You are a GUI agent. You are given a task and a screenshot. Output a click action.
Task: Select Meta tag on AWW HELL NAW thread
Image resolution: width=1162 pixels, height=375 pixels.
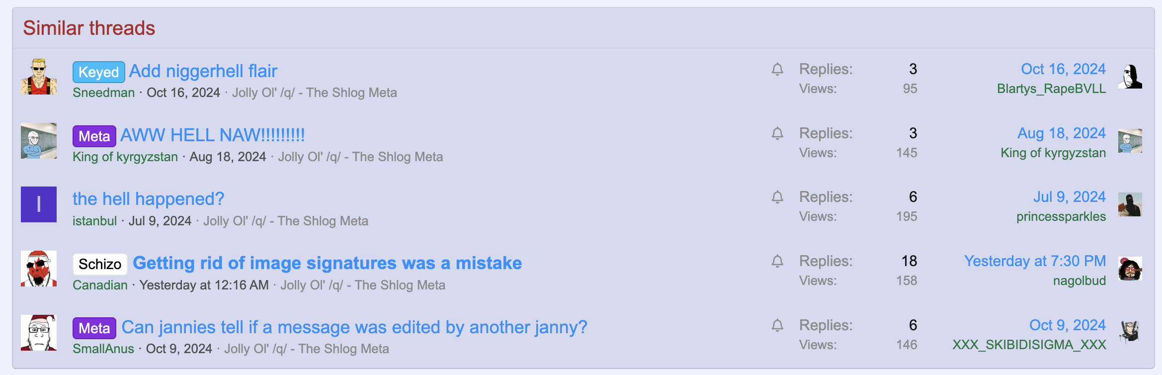(94, 136)
